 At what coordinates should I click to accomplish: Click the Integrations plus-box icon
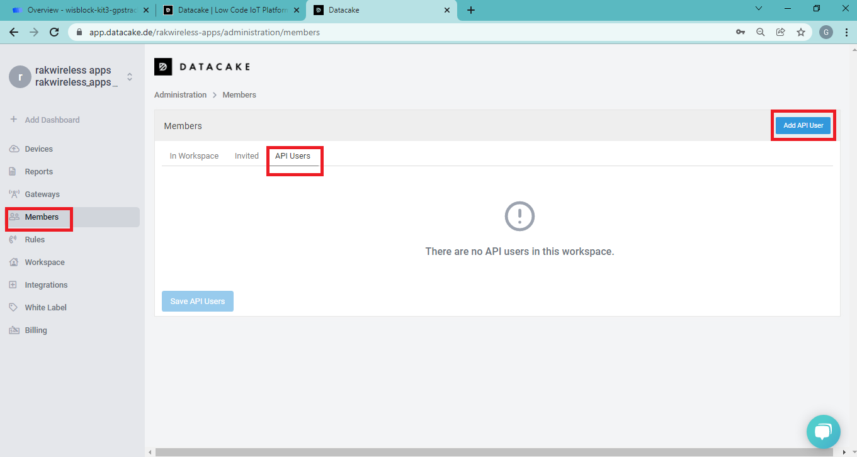pos(13,285)
